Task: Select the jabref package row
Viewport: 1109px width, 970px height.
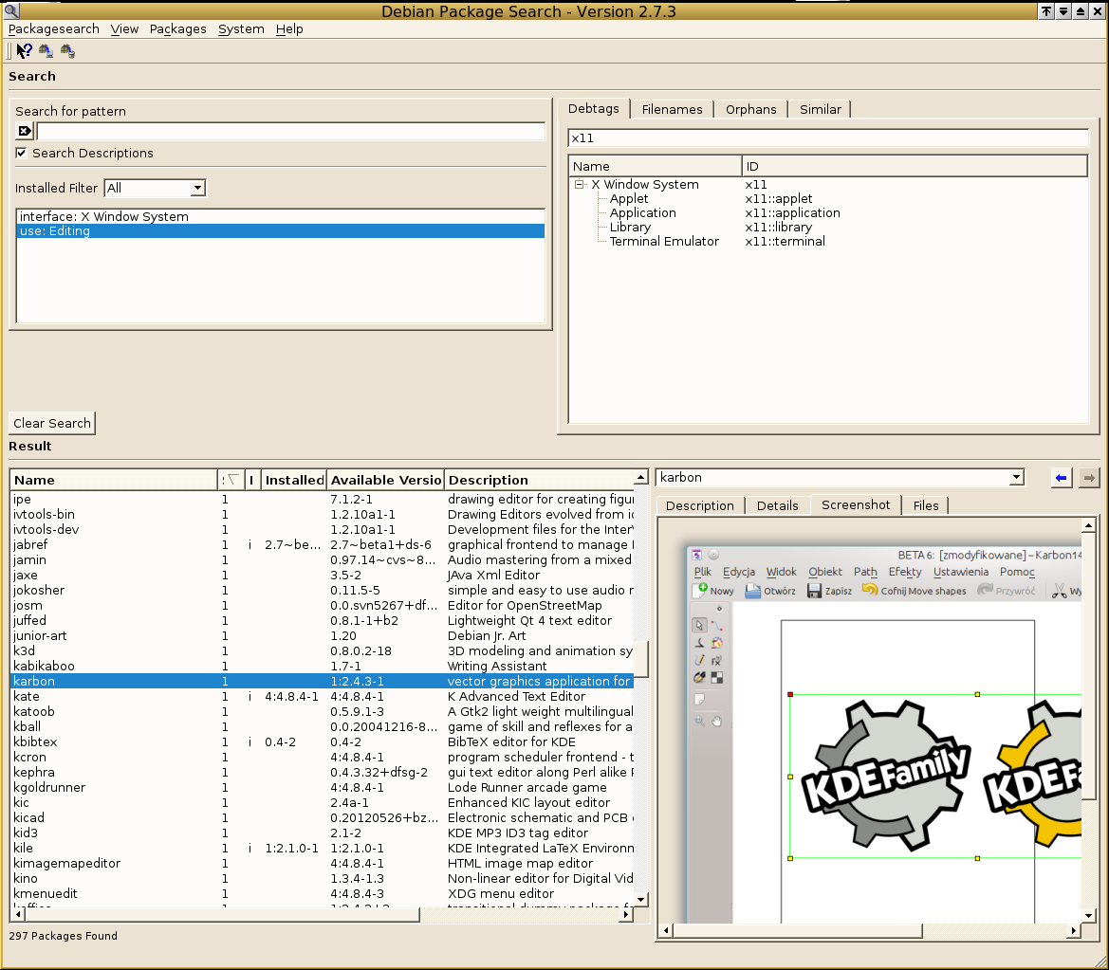Action: click(x=323, y=544)
